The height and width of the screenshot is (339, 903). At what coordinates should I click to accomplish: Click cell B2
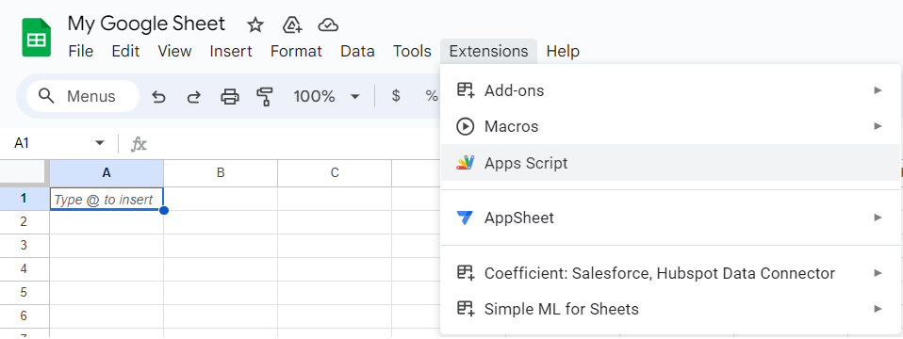pos(221,222)
